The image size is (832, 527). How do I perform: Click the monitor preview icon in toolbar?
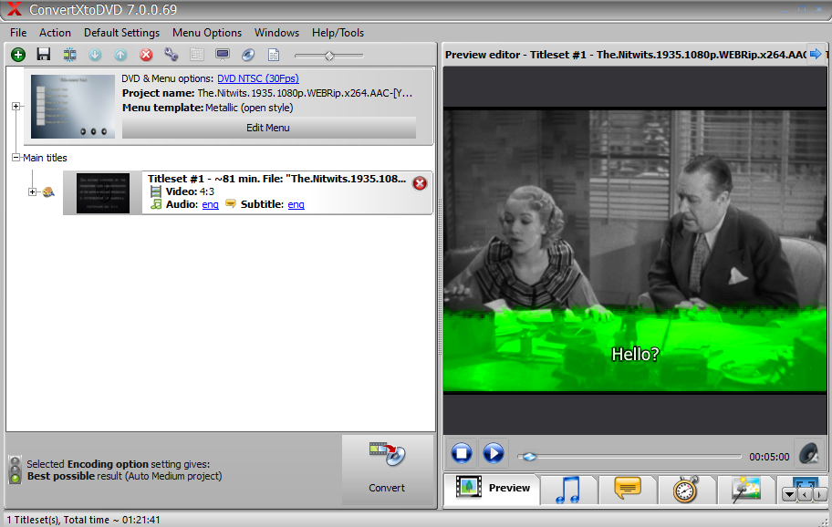(x=223, y=55)
